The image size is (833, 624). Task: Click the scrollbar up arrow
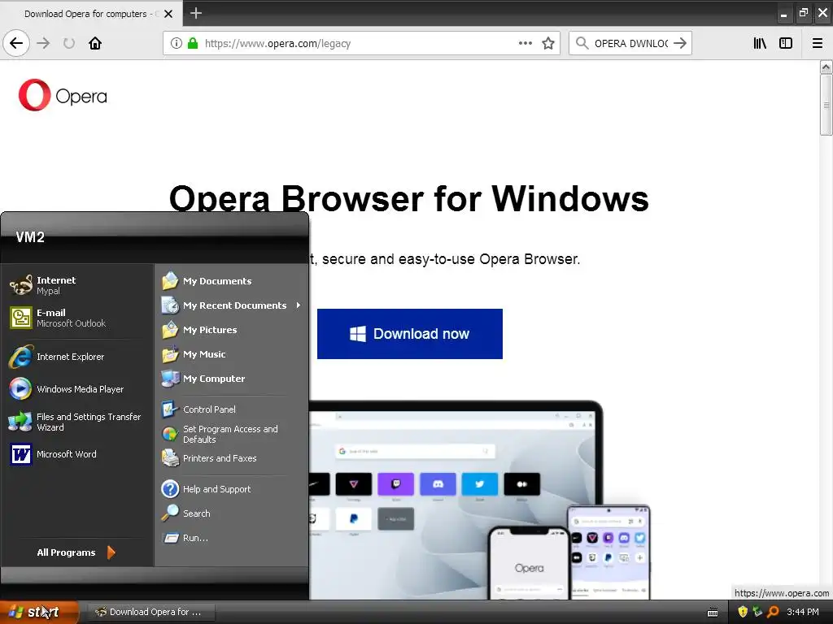[x=826, y=67]
